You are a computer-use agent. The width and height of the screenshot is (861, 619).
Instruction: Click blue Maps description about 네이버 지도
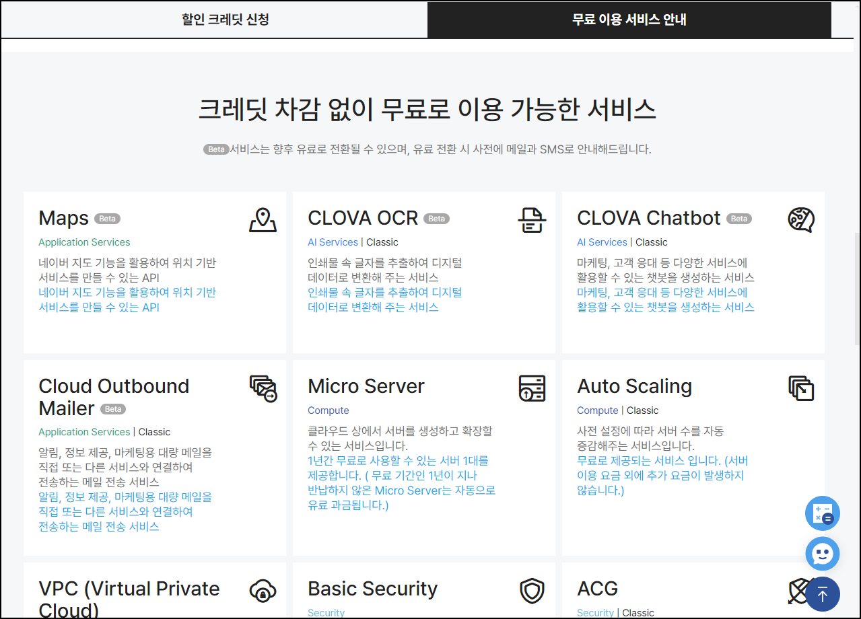(x=127, y=300)
